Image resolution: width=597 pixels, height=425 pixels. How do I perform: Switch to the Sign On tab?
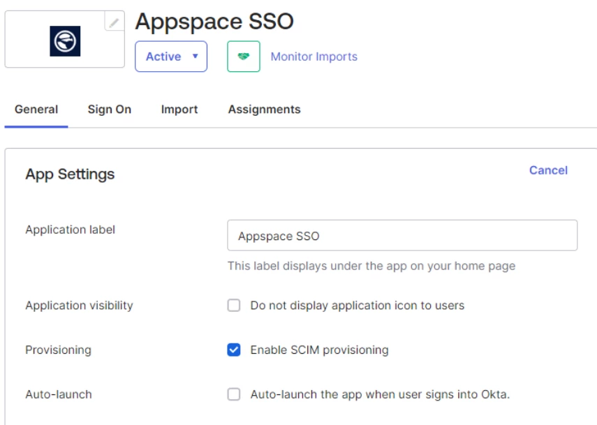tap(110, 110)
